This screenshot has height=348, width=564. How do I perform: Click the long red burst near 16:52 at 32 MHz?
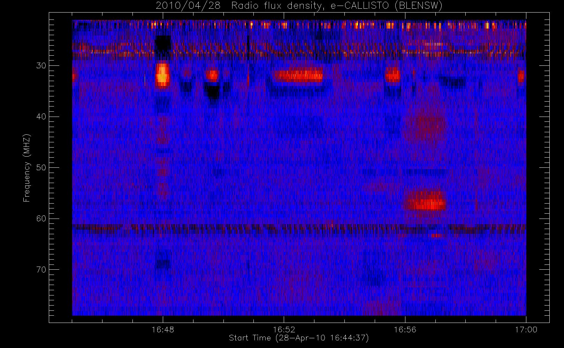coord(298,75)
